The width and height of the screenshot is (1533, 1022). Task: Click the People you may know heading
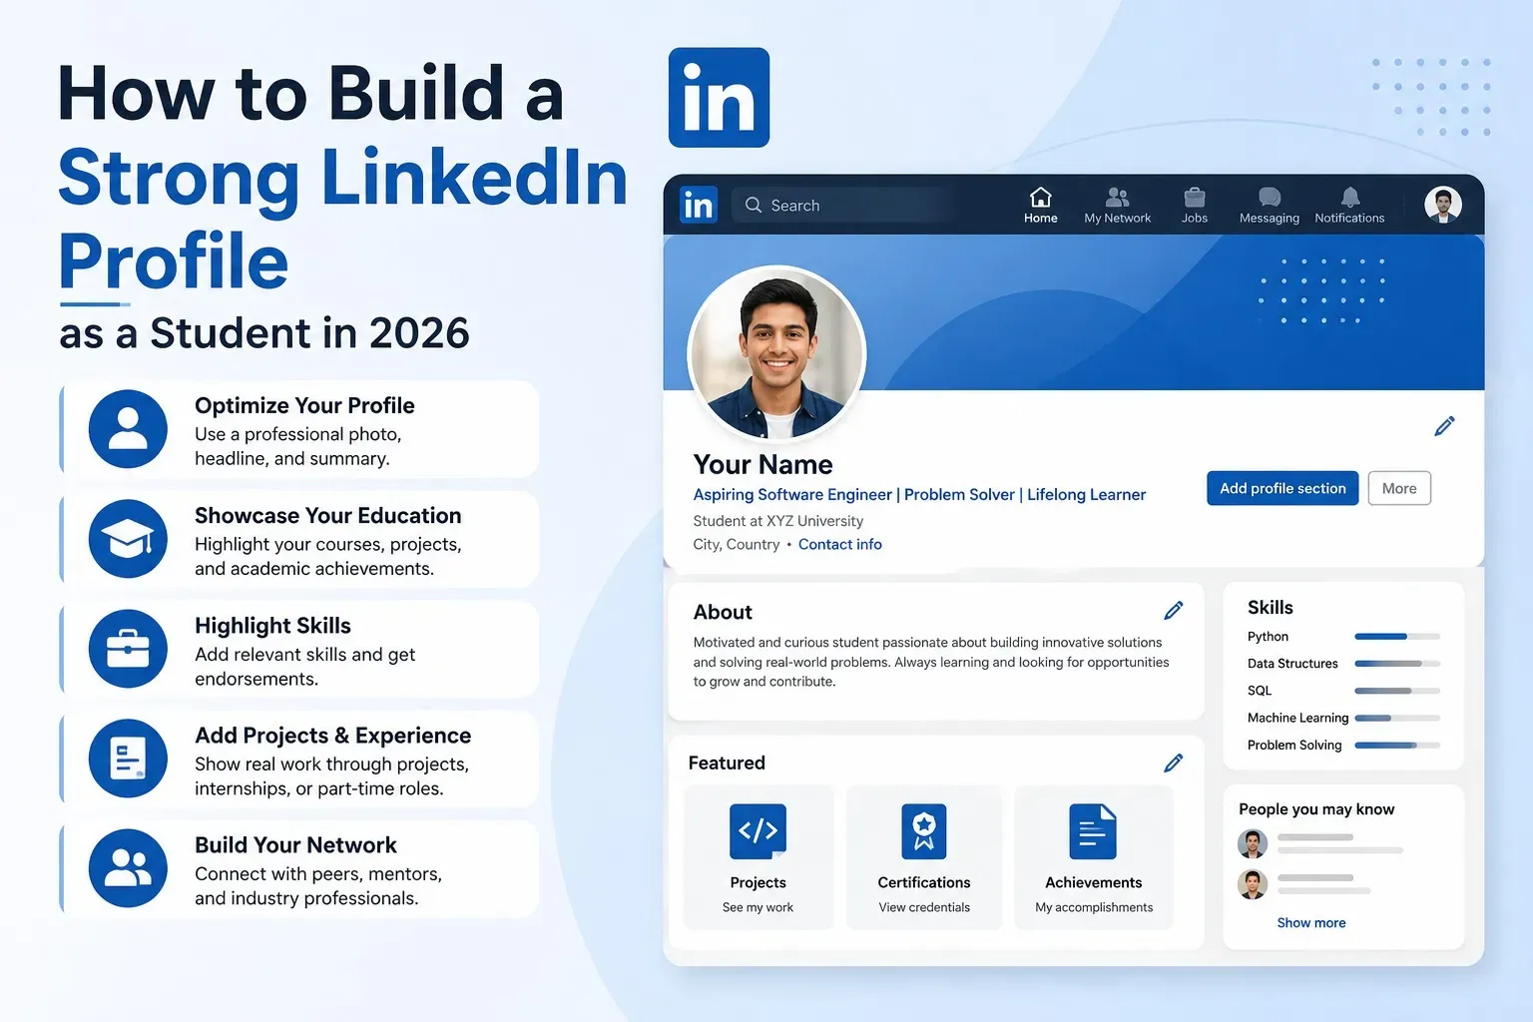pyautogui.click(x=1316, y=809)
